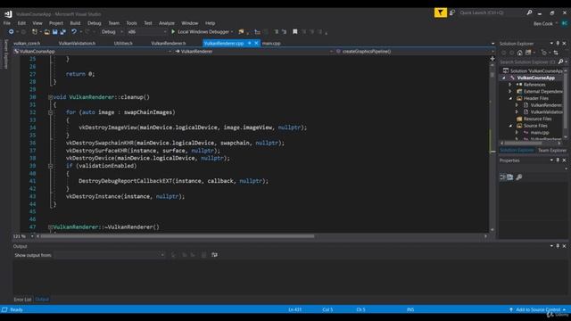Viewport: 571px width, 321px height.
Task: Switch to the main.cpp tab
Action: [271, 44]
